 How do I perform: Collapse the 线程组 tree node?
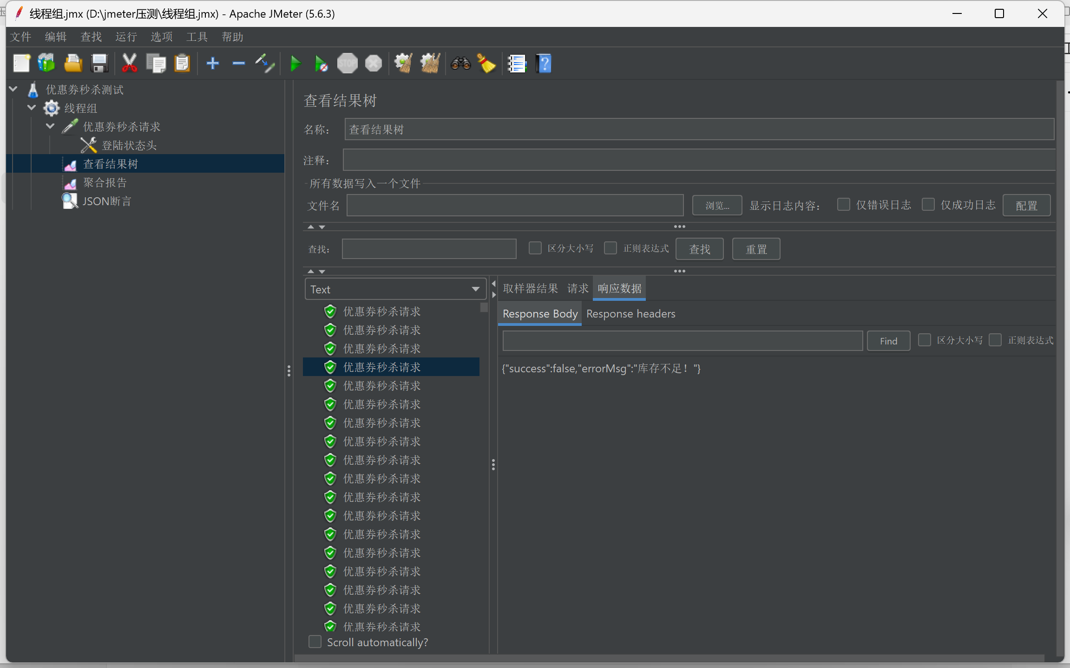coord(32,108)
